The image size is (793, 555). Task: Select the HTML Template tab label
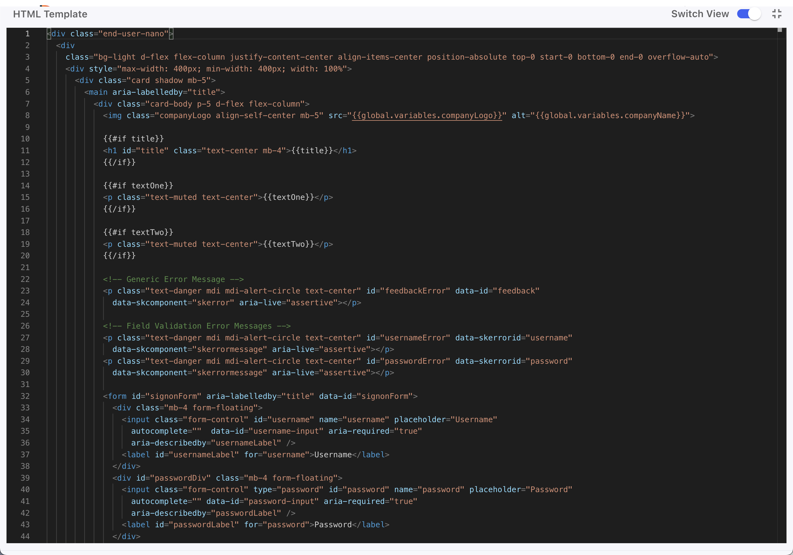50,14
